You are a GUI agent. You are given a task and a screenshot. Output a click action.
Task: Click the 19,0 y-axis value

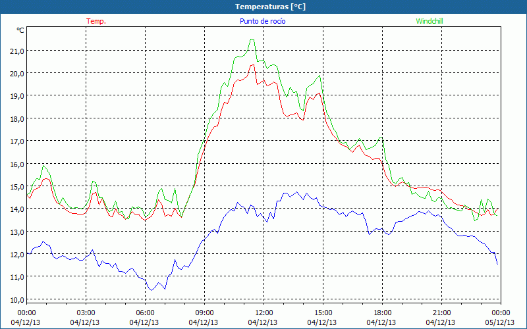coord(18,96)
